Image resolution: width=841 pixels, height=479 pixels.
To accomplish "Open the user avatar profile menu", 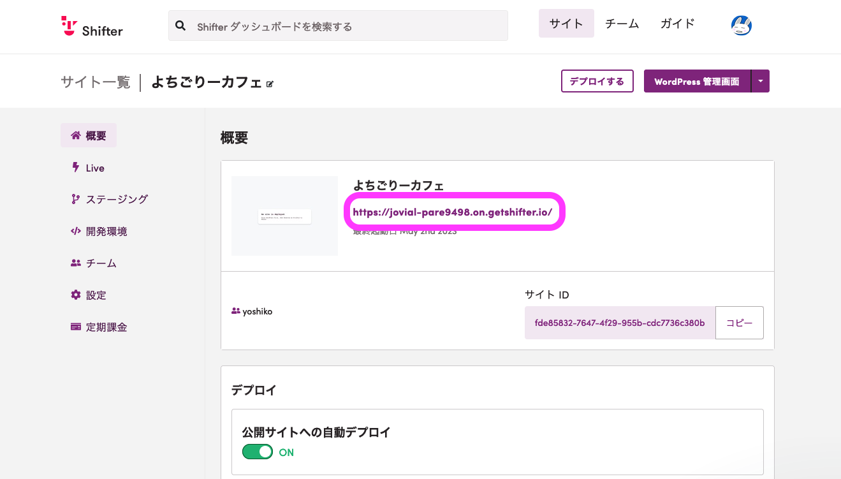I will tap(741, 26).
